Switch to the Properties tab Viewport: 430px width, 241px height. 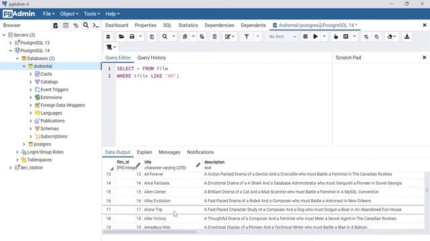click(145, 25)
